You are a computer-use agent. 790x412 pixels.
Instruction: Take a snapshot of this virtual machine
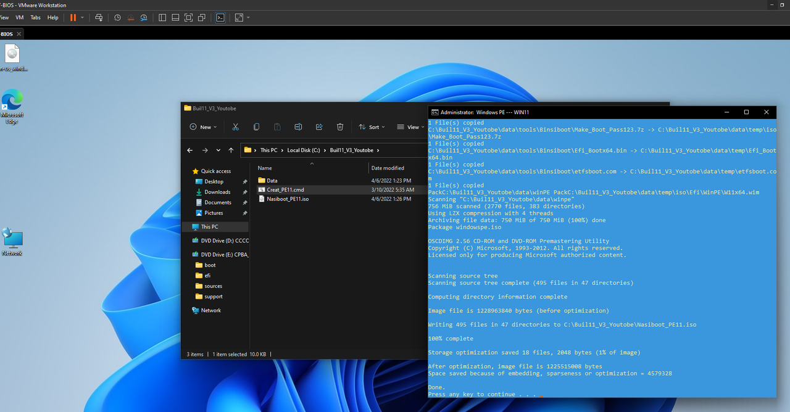(117, 17)
